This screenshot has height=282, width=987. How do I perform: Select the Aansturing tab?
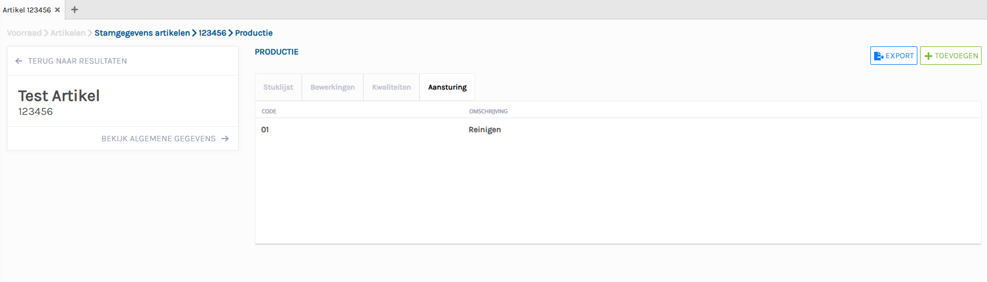[447, 87]
